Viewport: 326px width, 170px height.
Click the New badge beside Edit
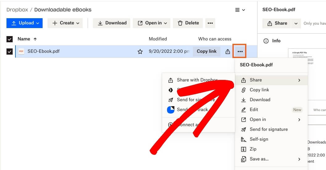tap(297, 110)
